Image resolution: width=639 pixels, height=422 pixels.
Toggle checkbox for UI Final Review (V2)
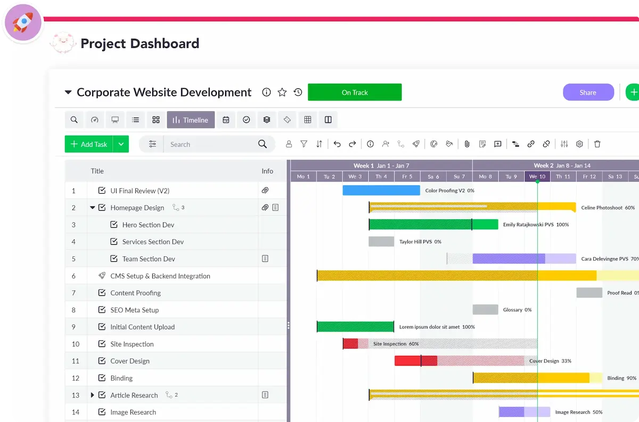coord(102,191)
